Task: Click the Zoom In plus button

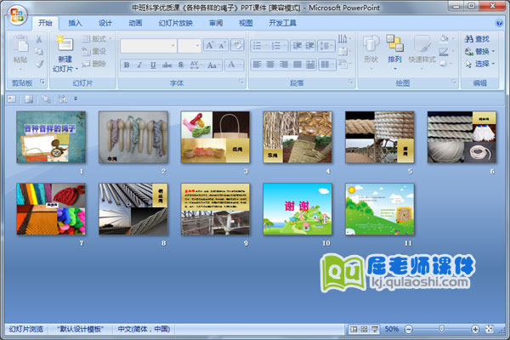Action: [x=475, y=329]
